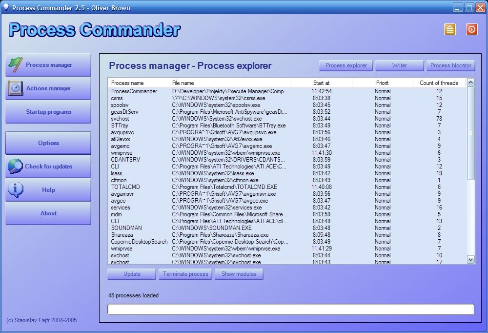Open the Options page
Screen dimensions: 488x333
pyautogui.click(x=48, y=143)
